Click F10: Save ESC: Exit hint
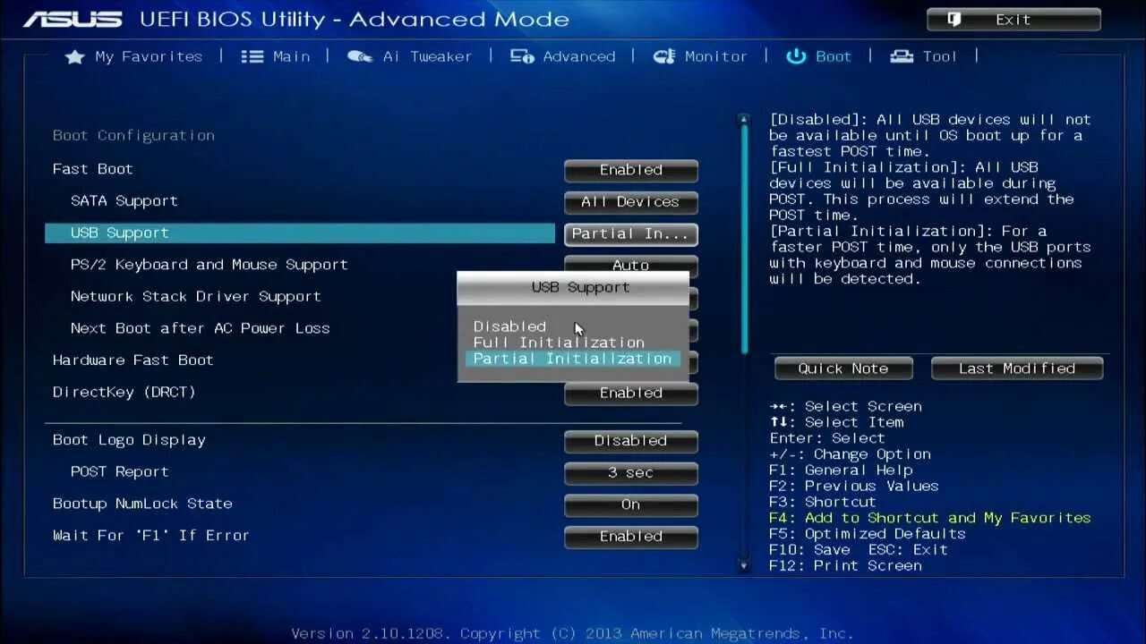The width and height of the screenshot is (1146, 644). [x=858, y=550]
